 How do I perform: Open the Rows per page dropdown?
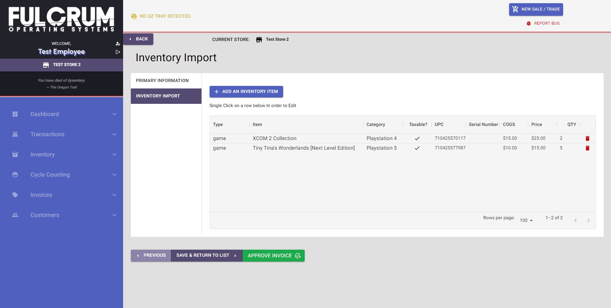(526, 220)
